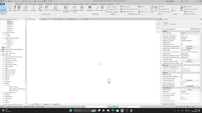Switch to the View (Вид) ribbon tab

point(87,4)
